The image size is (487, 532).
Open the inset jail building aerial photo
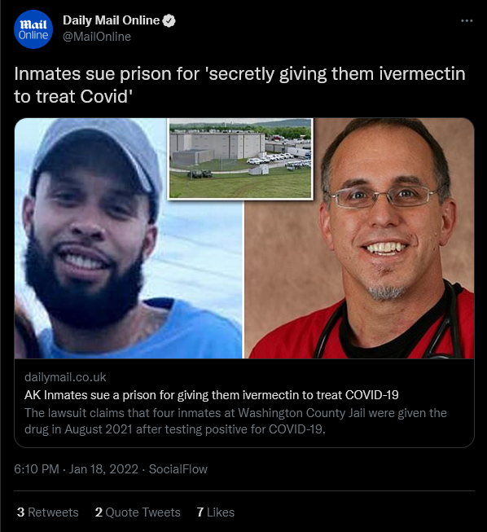coord(240,158)
